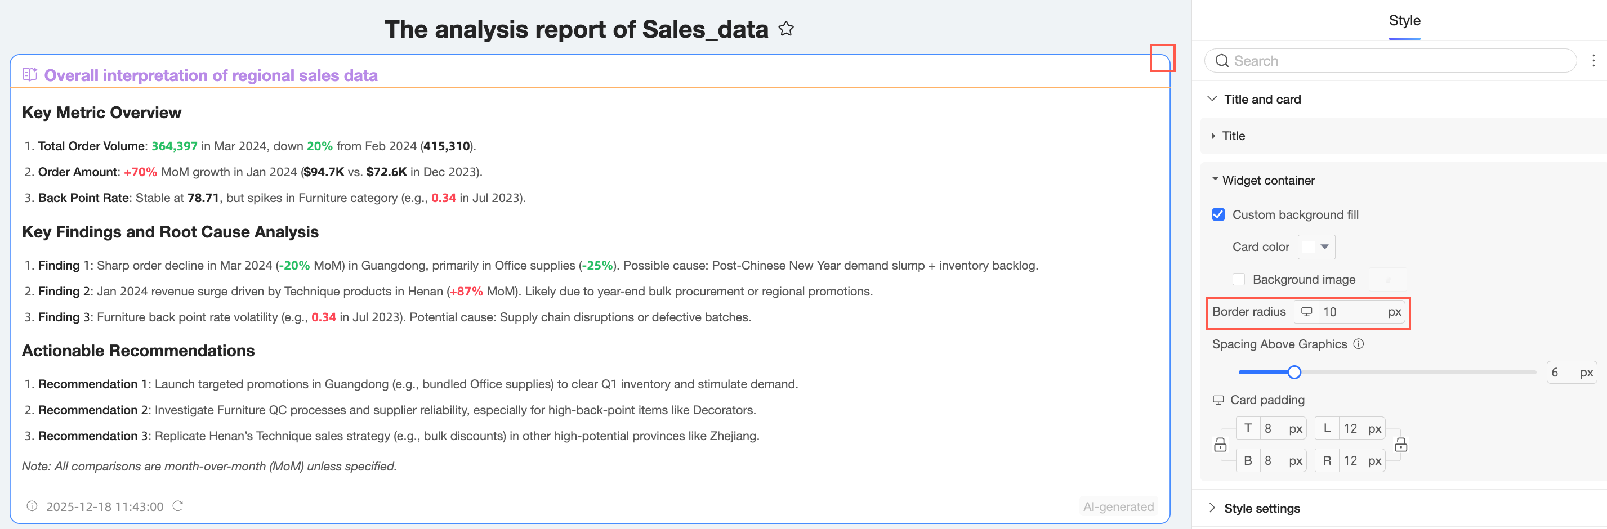The height and width of the screenshot is (529, 1607).
Task: Click the Spacing Above Graphics slider handle
Action: pyautogui.click(x=1294, y=373)
